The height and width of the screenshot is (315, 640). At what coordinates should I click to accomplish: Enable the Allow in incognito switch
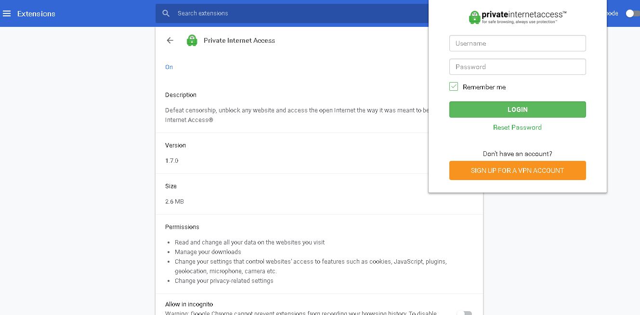point(465,313)
